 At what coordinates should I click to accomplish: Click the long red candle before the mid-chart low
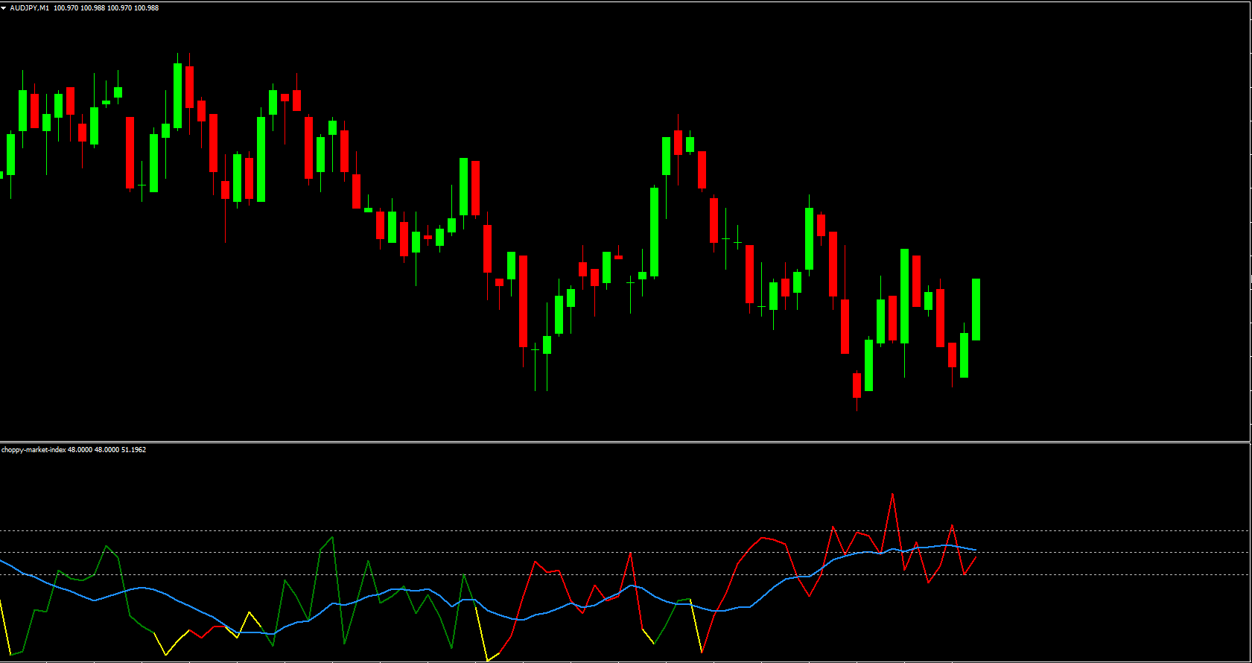click(523, 300)
